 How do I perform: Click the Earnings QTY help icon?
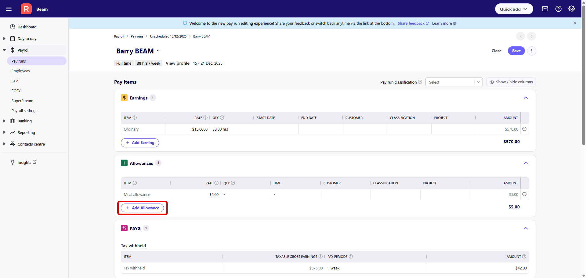(x=222, y=118)
